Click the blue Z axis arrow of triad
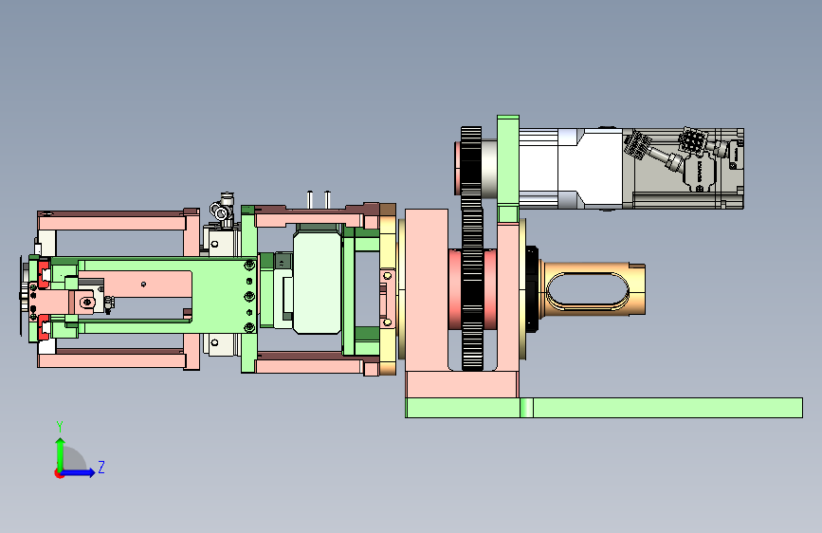This screenshot has height=533, width=822. pyautogui.click(x=79, y=472)
